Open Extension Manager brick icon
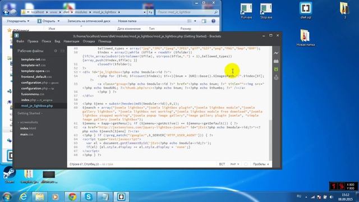 pyautogui.click(x=276, y=61)
